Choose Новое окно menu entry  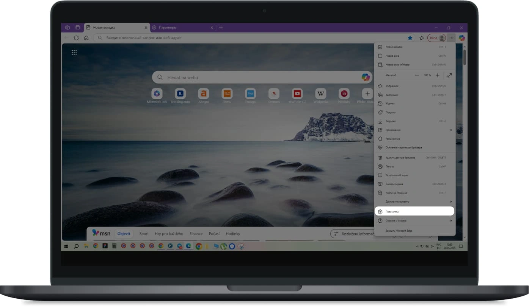[414, 56]
